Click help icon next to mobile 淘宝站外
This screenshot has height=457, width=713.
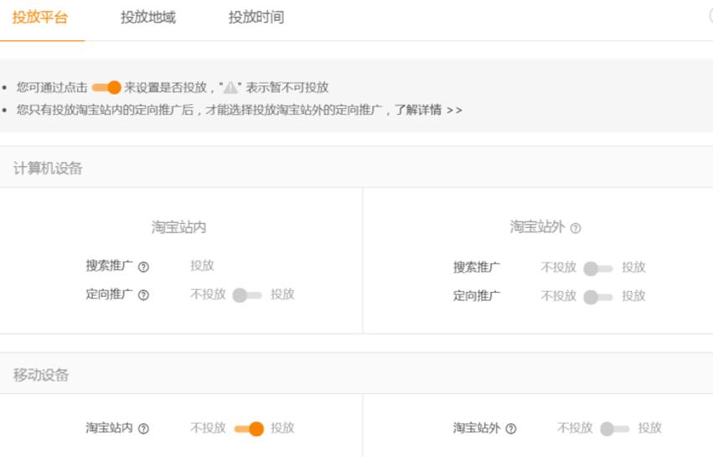pyautogui.click(x=510, y=428)
